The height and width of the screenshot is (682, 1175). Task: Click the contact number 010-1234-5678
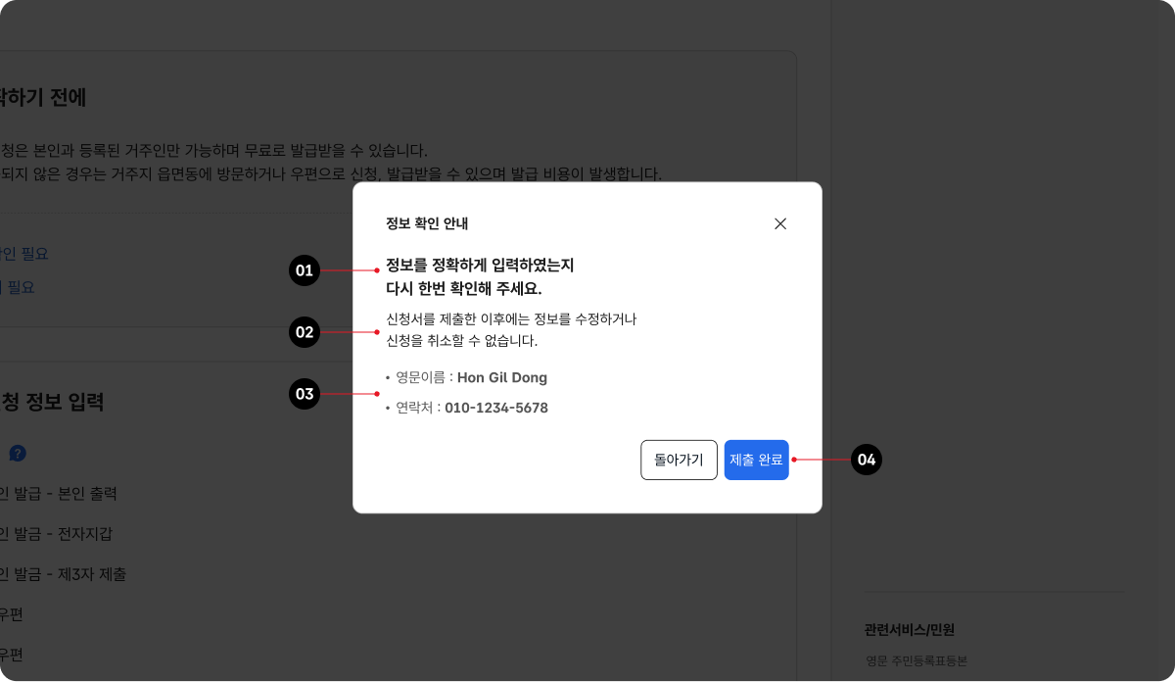tap(495, 408)
